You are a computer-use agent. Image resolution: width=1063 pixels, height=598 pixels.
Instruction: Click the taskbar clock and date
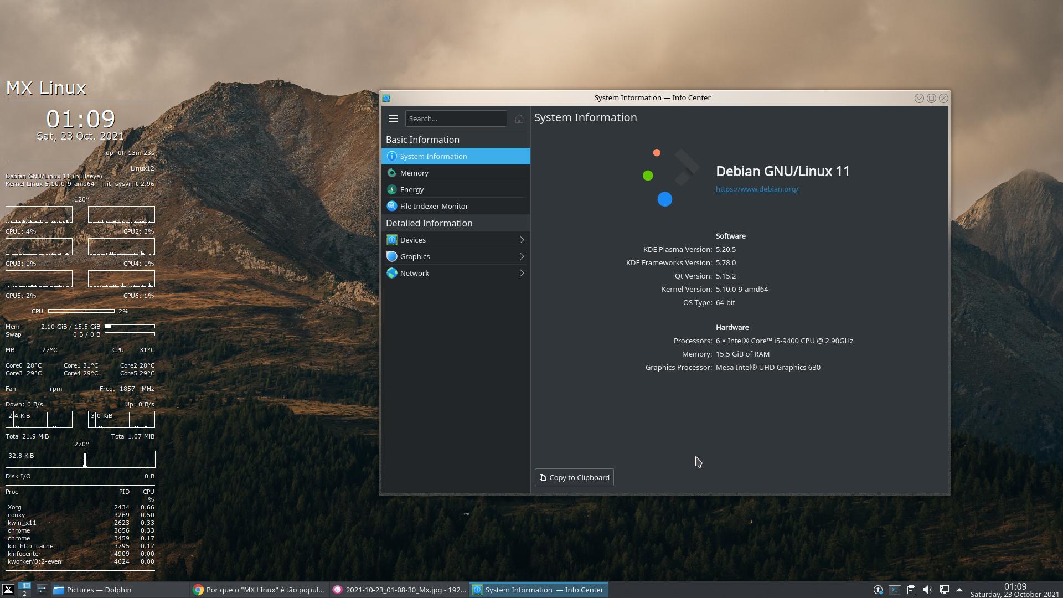[x=1015, y=590]
